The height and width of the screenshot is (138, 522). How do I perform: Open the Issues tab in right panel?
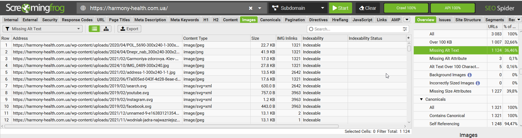[445, 20]
